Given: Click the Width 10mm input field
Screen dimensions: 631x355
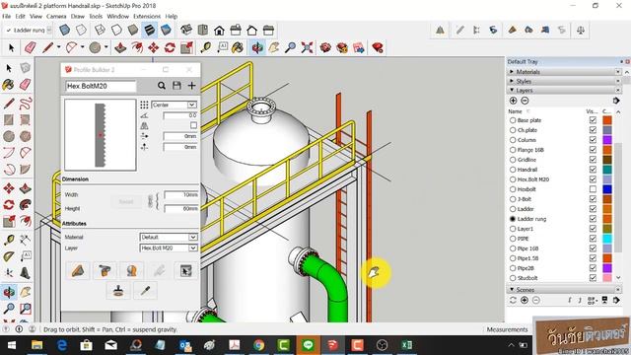Looking at the screenshot, I should click(x=181, y=195).
